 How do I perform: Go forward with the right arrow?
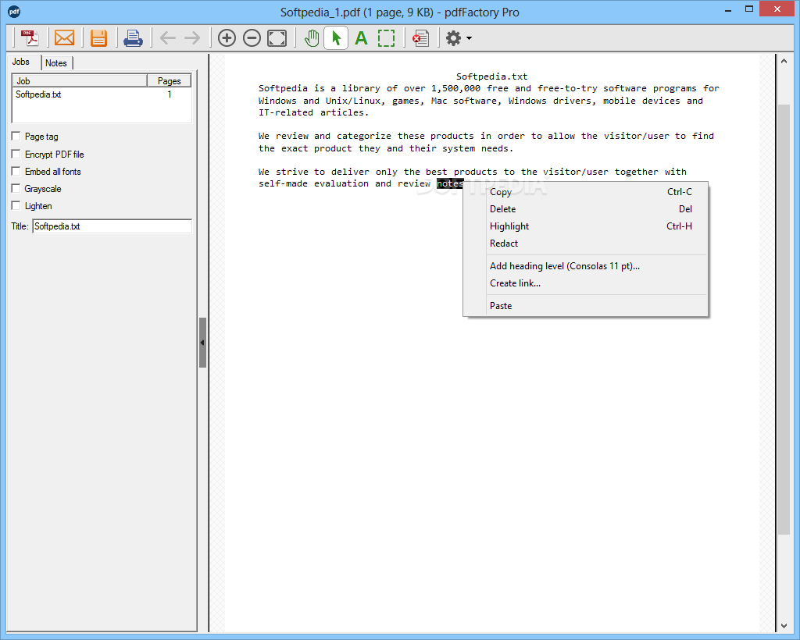tap(192, 37)
